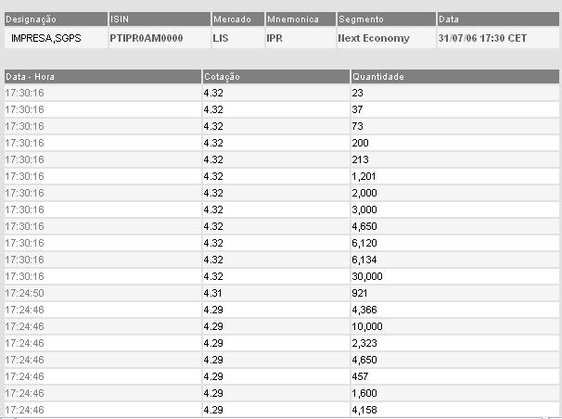Click the 6,134 quantity cell
Image resolution: width=562 pixels, height=419 pixels.
coord(365,260)
